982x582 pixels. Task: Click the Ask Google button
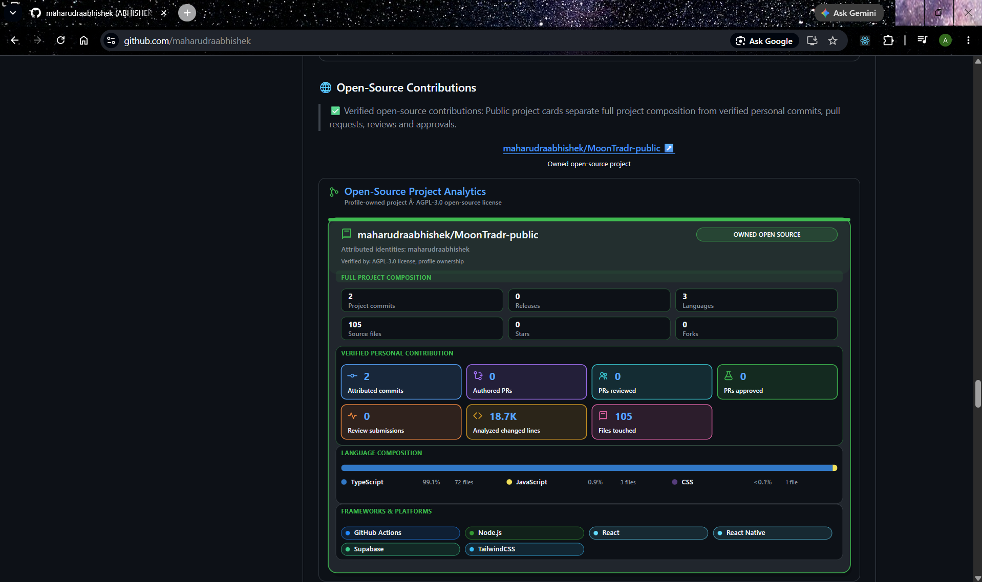[764, 41]
